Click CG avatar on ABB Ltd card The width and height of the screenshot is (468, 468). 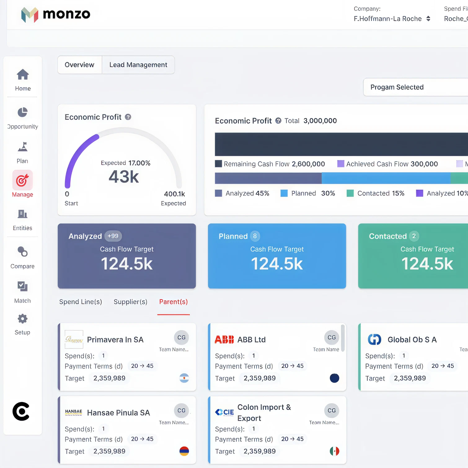[332, 338]
